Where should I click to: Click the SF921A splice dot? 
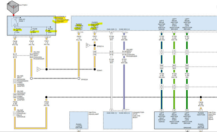[95, 45]
